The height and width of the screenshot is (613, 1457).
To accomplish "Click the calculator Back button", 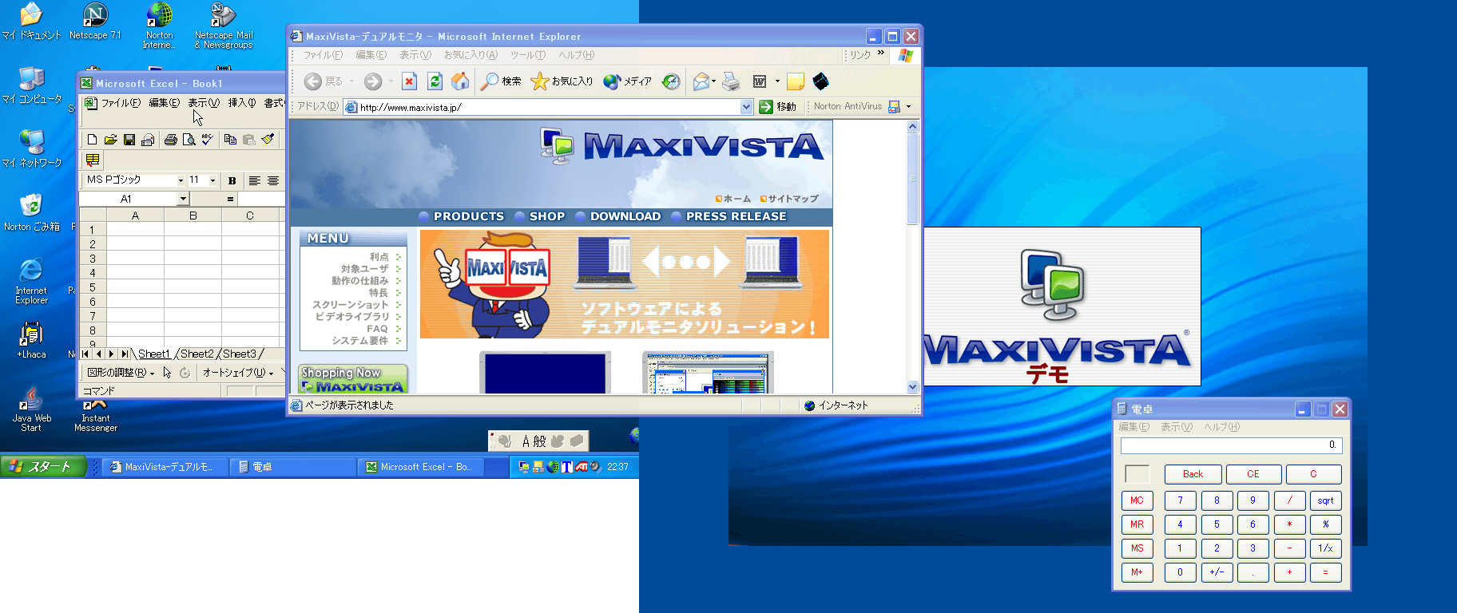I will (1193, 474).
